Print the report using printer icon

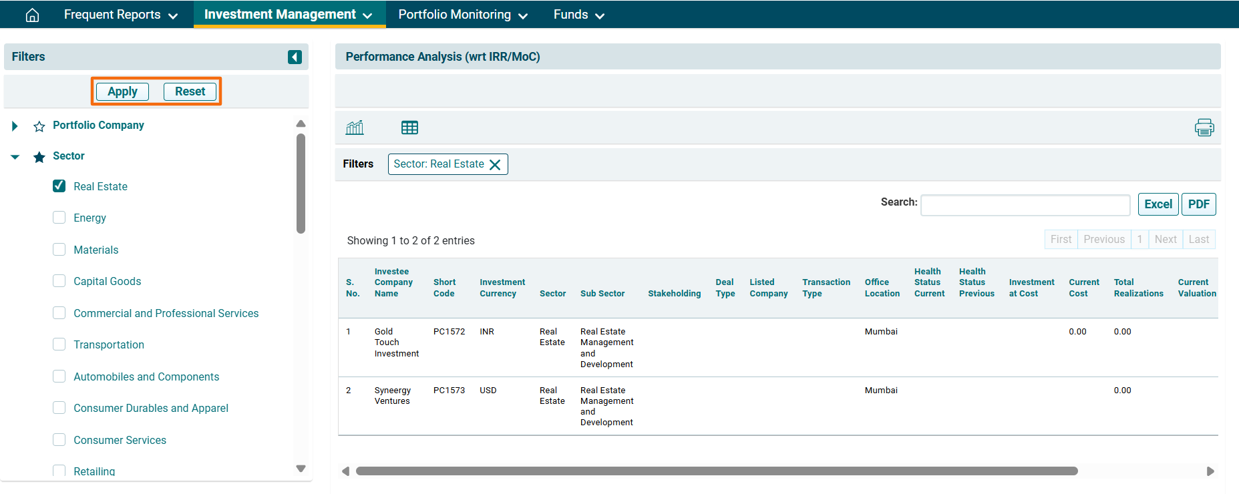pyautogui.click(x=1204, y=128)
